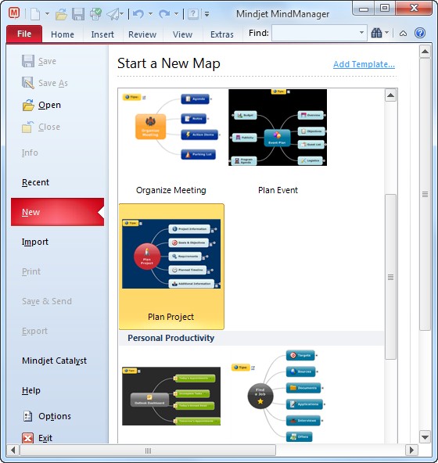
Task: Open a file using the folder toolbar icon
Action: coord(62,14)
